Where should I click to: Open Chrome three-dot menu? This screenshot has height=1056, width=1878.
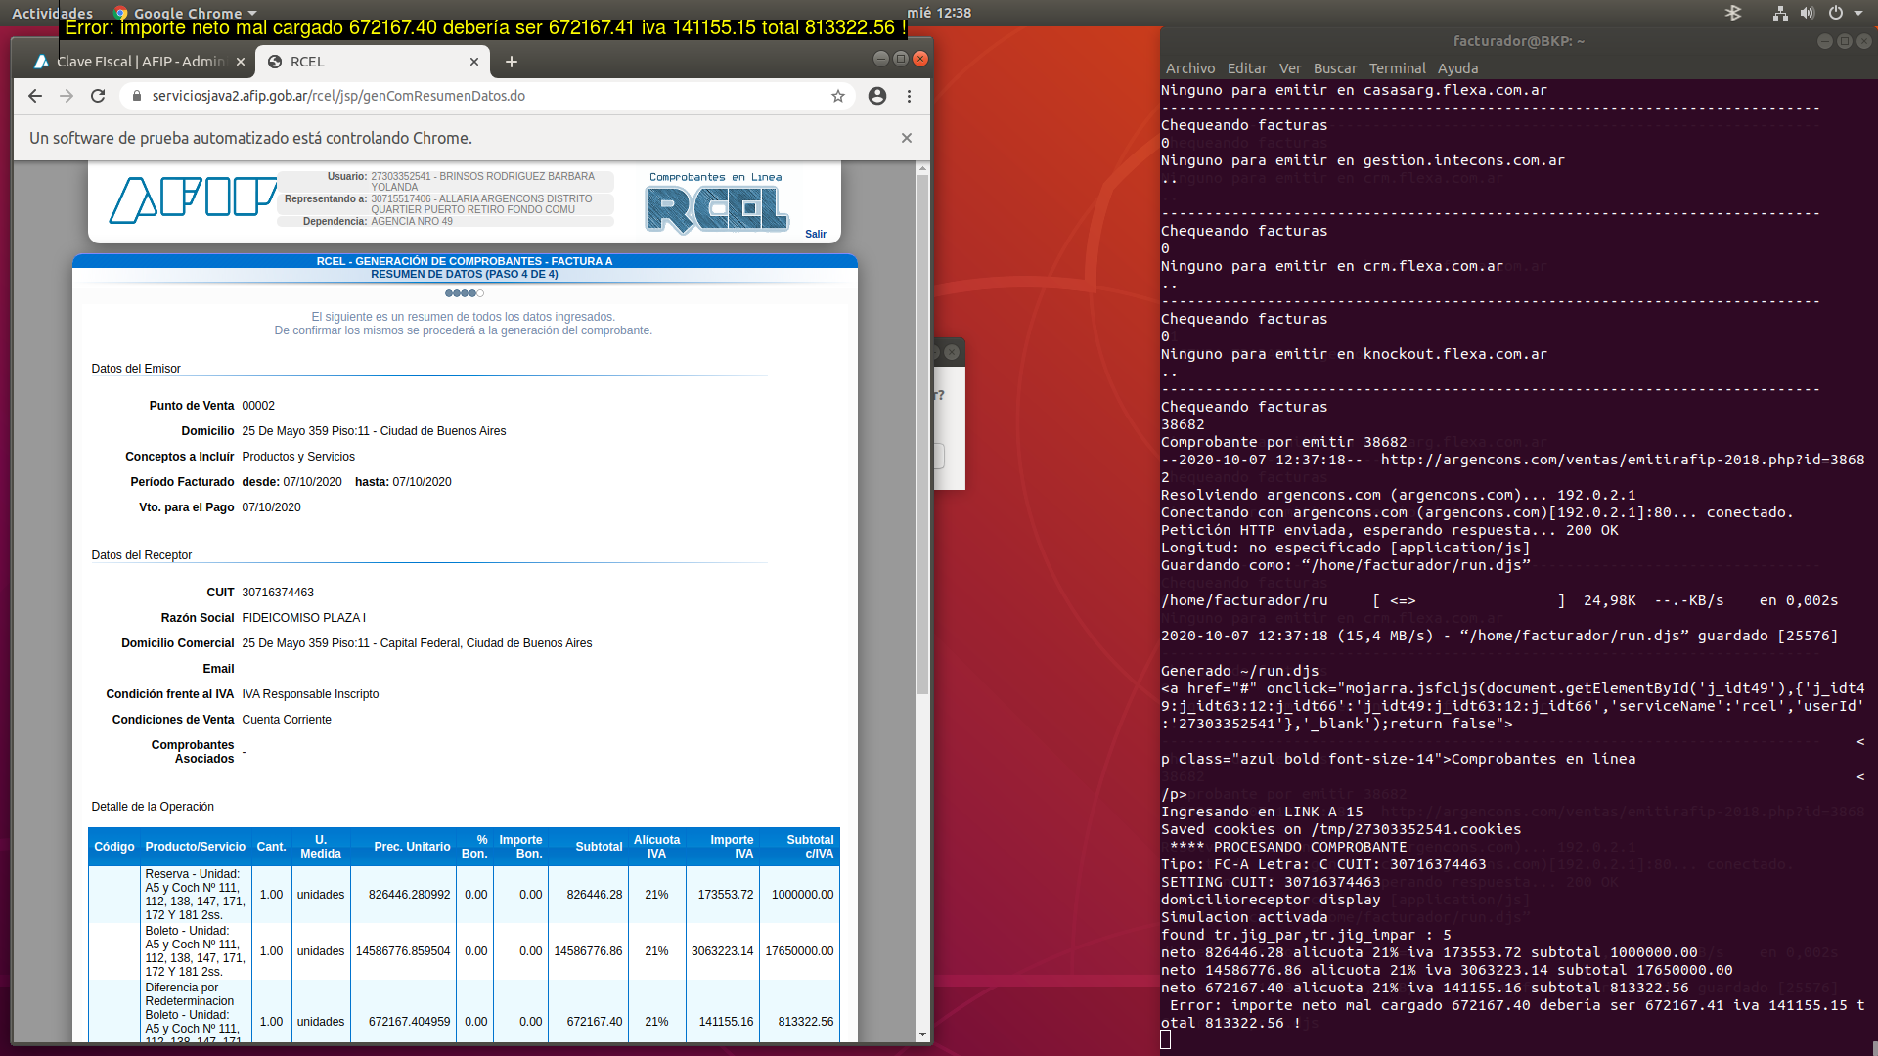coord(909,96)
